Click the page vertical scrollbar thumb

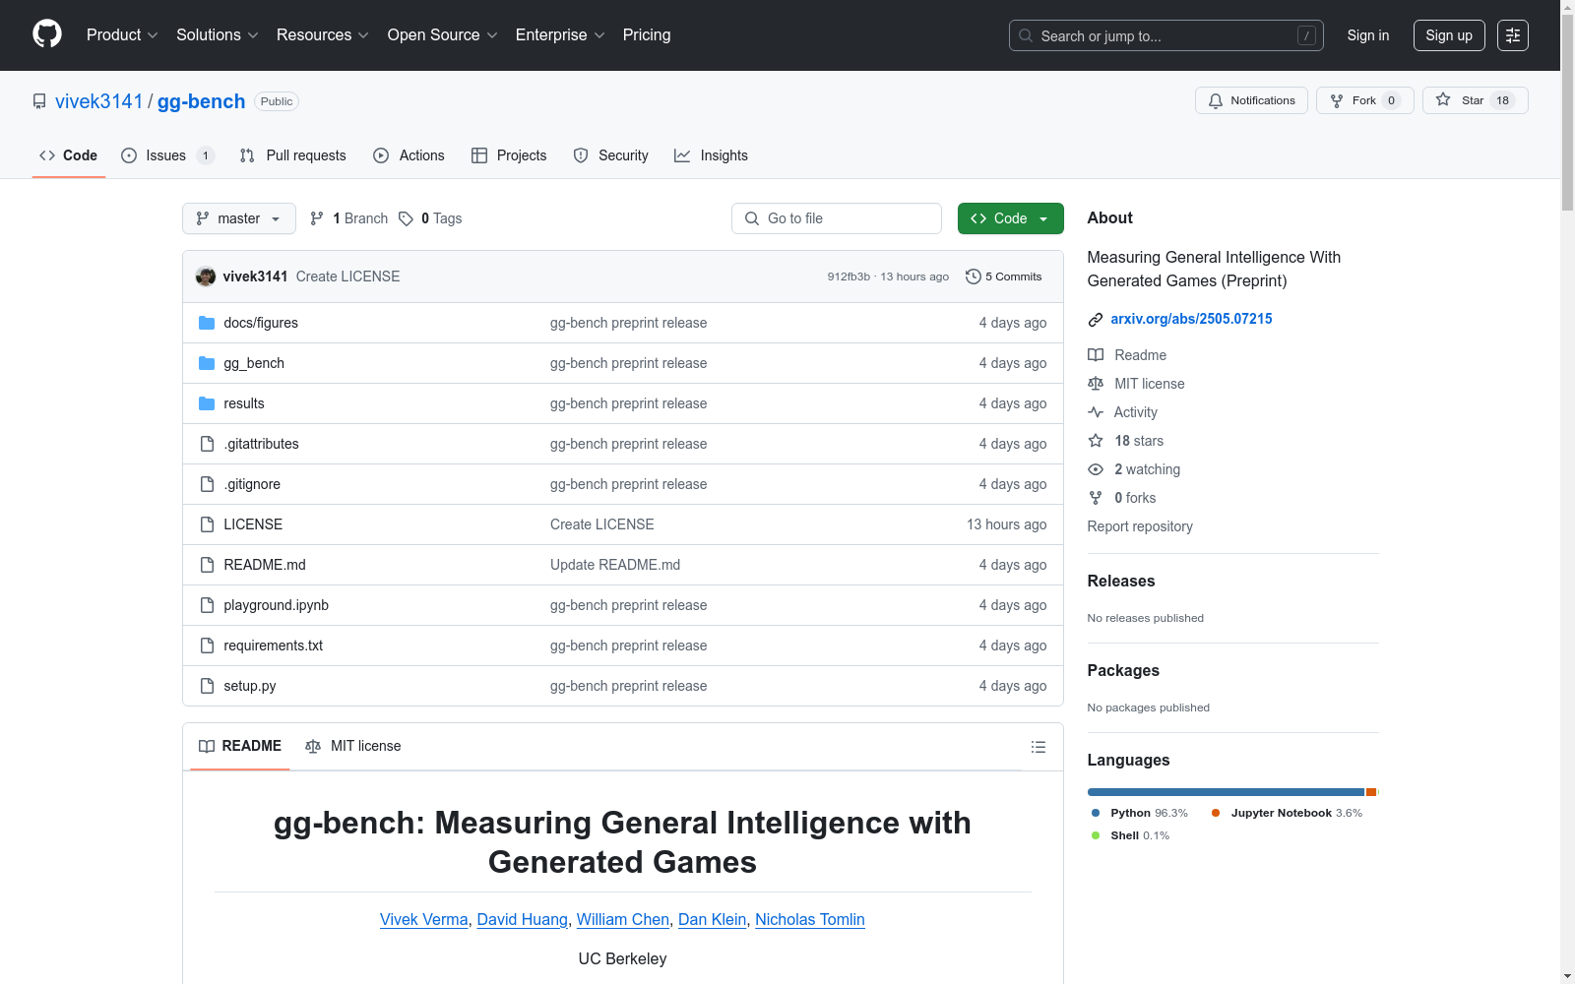[1567, 112]
